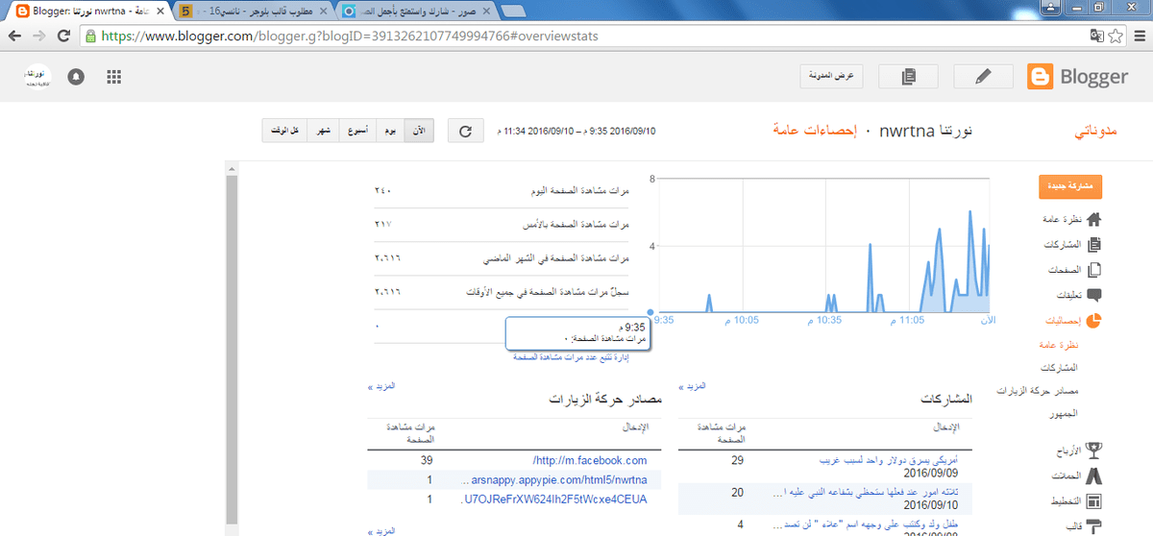The height and width of the screenshot is (536, 1153).
Task: Click the browser back arrow
Action: 15,36
